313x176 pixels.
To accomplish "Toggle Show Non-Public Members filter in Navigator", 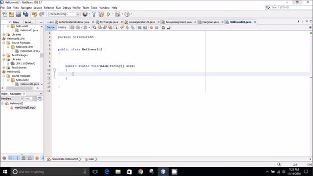I will (23, 158).
